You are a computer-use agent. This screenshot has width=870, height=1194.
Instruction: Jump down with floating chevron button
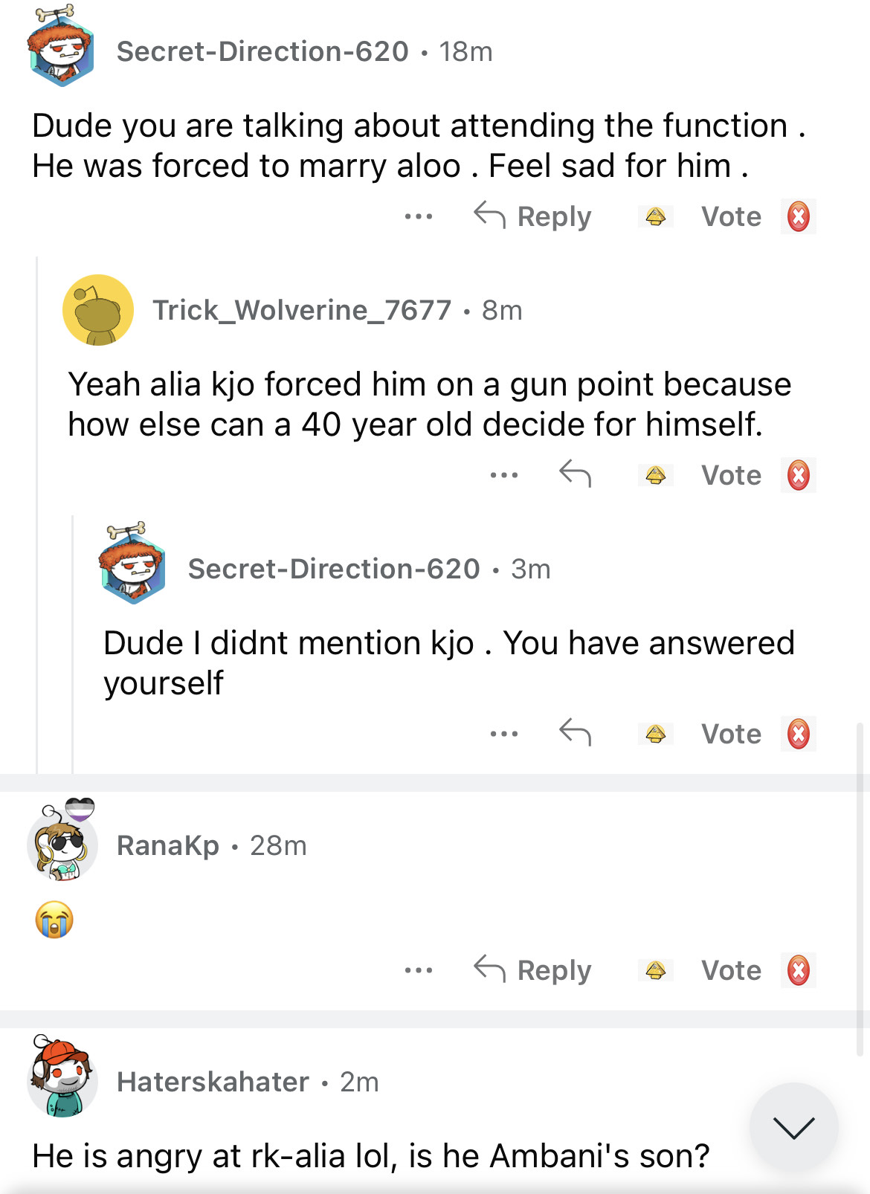pos(793,1127)
